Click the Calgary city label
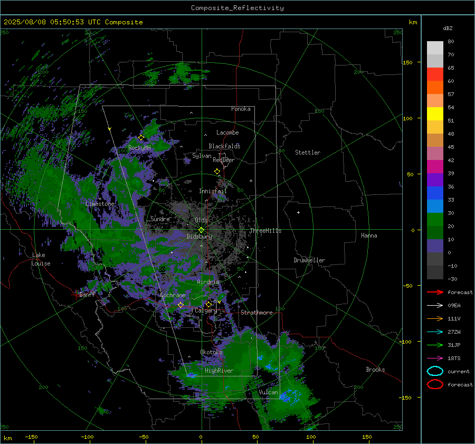Image resolution: width=475 pixels, height=444 pixels. pos(206,310)
